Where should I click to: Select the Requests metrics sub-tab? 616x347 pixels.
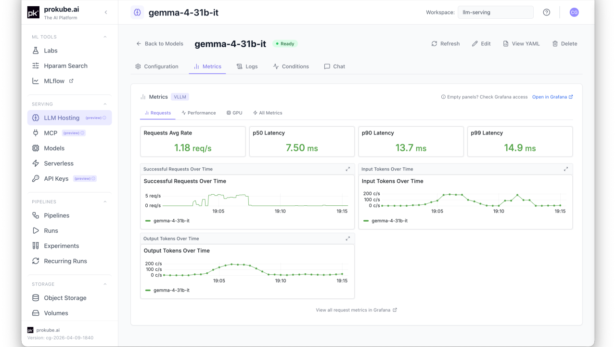158,113
